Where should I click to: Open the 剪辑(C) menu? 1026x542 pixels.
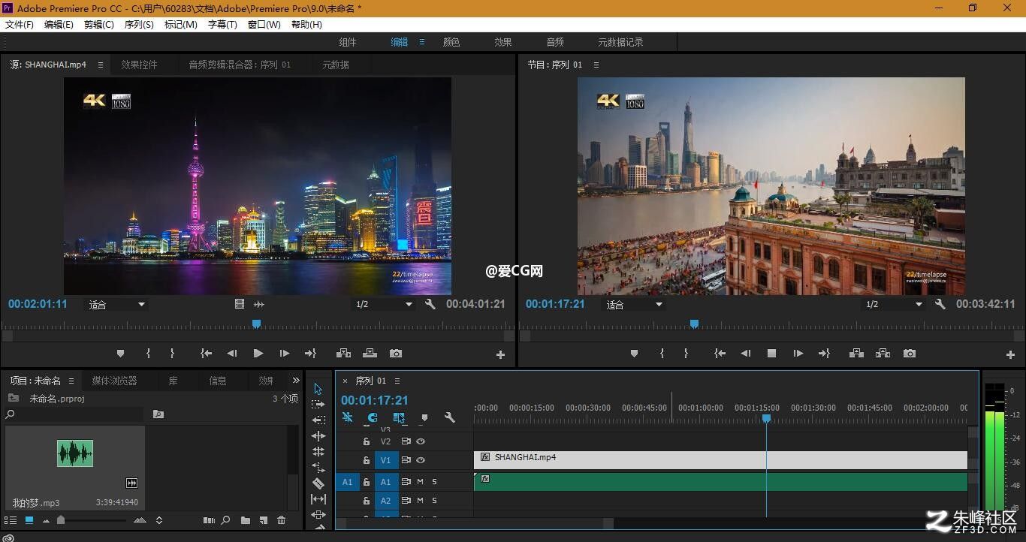coord(99,24)
